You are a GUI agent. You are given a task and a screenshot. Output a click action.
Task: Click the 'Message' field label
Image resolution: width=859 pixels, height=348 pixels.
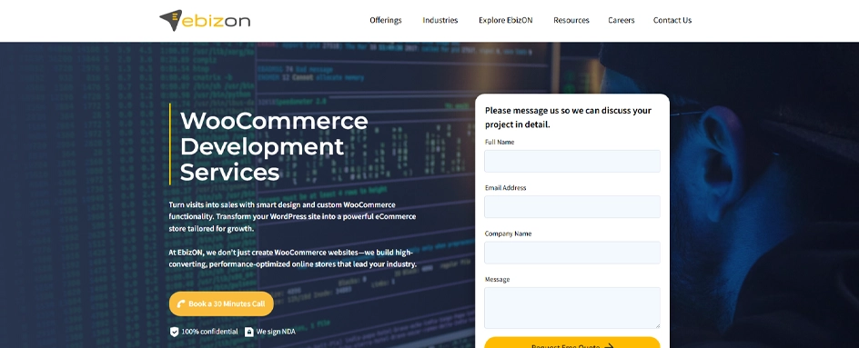[498, 280]
